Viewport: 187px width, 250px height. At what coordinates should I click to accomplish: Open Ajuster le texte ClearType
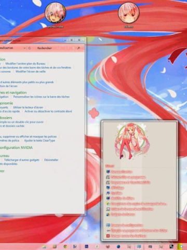tap(39, 141)
